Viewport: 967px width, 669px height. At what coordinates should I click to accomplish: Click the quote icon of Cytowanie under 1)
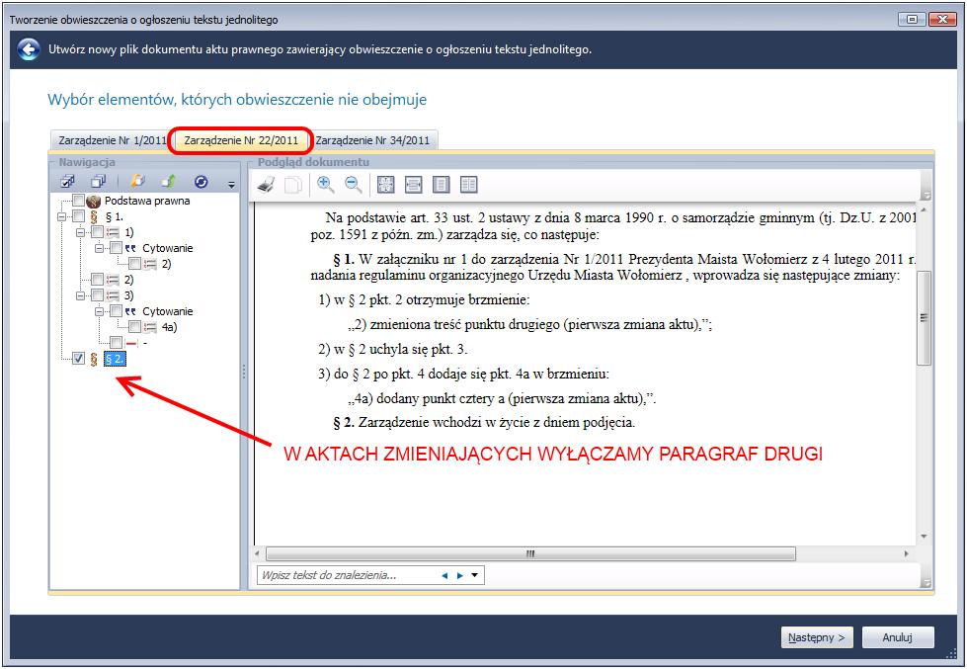[130, 248]
